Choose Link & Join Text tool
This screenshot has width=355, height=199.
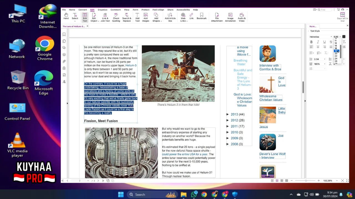[105, 17]
